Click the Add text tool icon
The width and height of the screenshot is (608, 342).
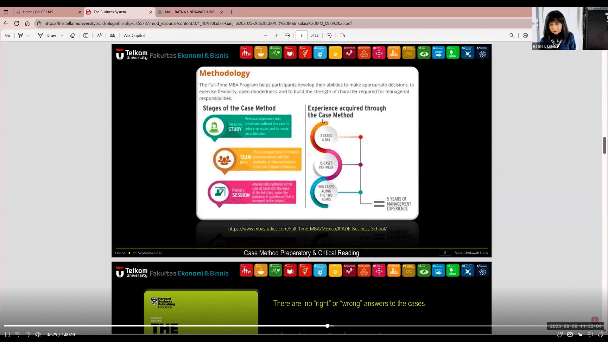86,35
